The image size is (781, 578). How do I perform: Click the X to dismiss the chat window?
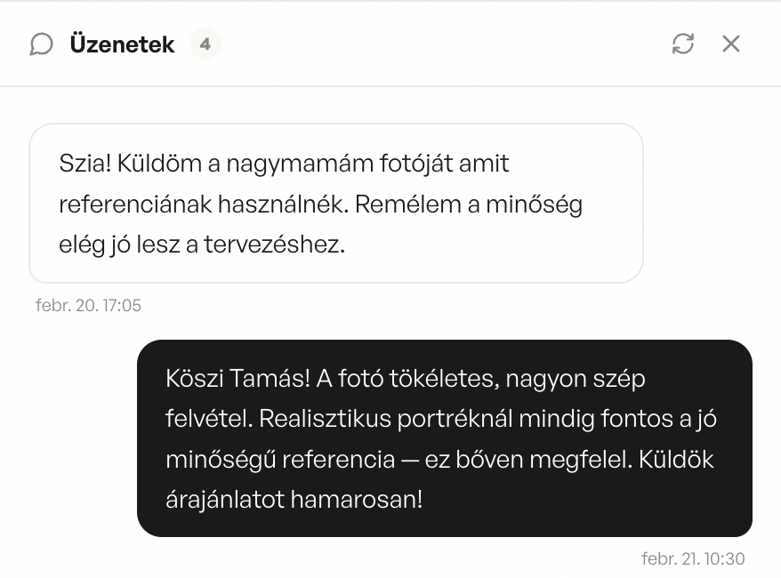pos(731,43)
